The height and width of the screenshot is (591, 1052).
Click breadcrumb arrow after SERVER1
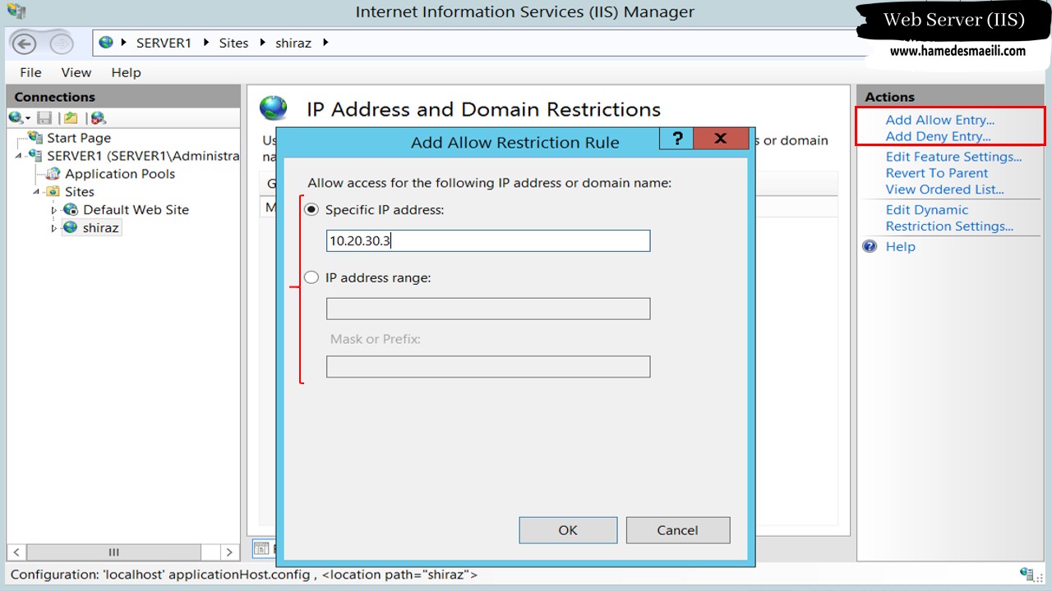(208, 42)
